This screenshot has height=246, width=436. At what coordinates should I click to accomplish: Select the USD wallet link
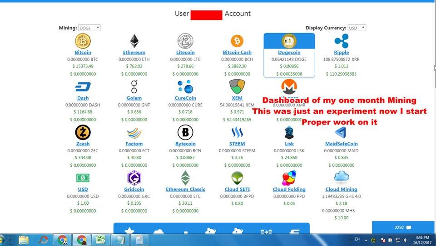(83, 189)
